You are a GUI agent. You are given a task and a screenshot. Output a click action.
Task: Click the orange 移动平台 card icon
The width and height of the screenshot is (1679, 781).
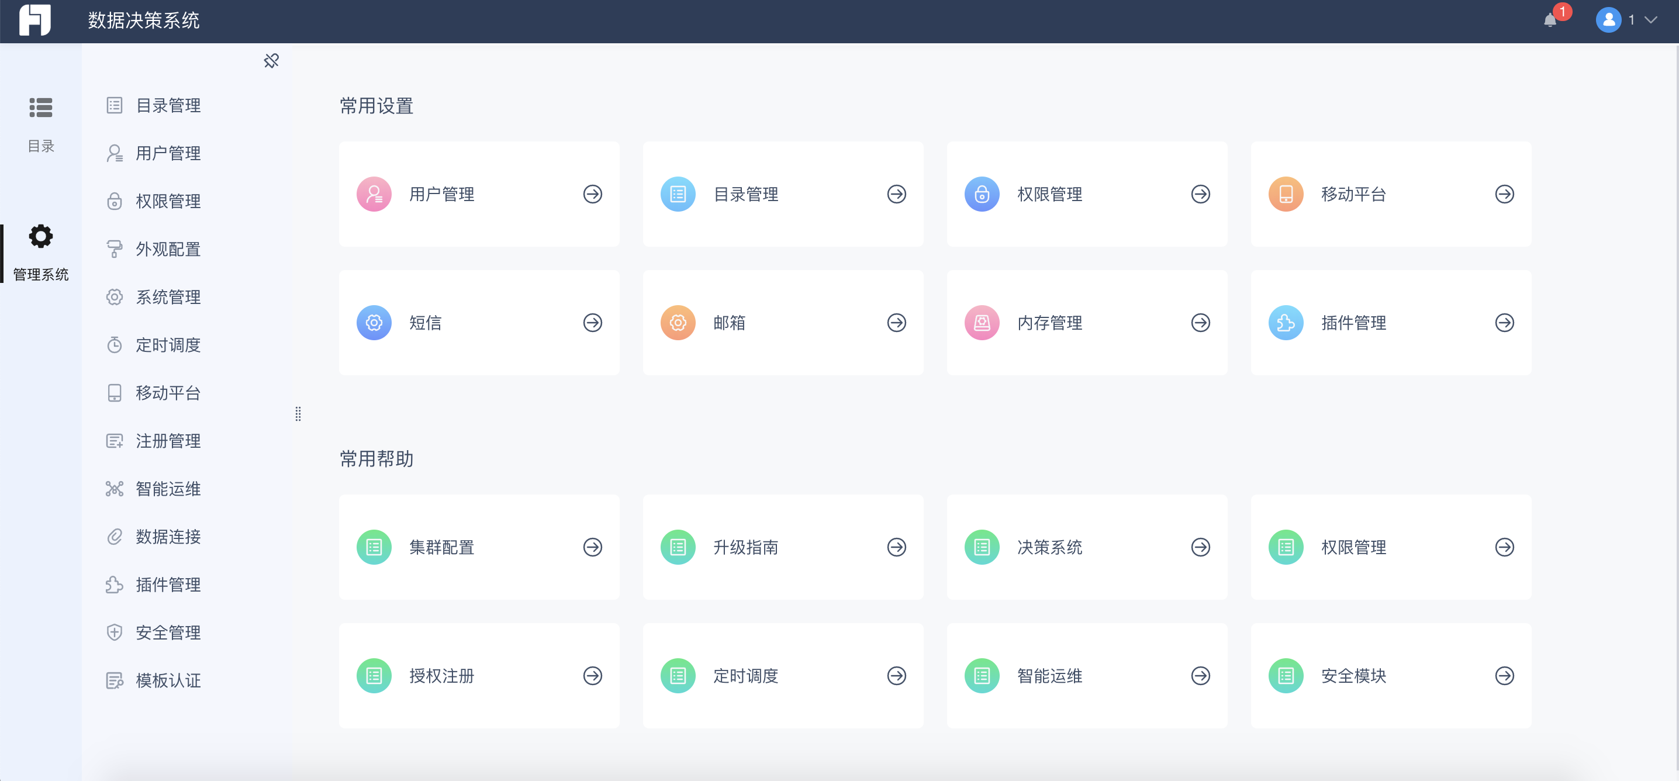coord(1286,194)
